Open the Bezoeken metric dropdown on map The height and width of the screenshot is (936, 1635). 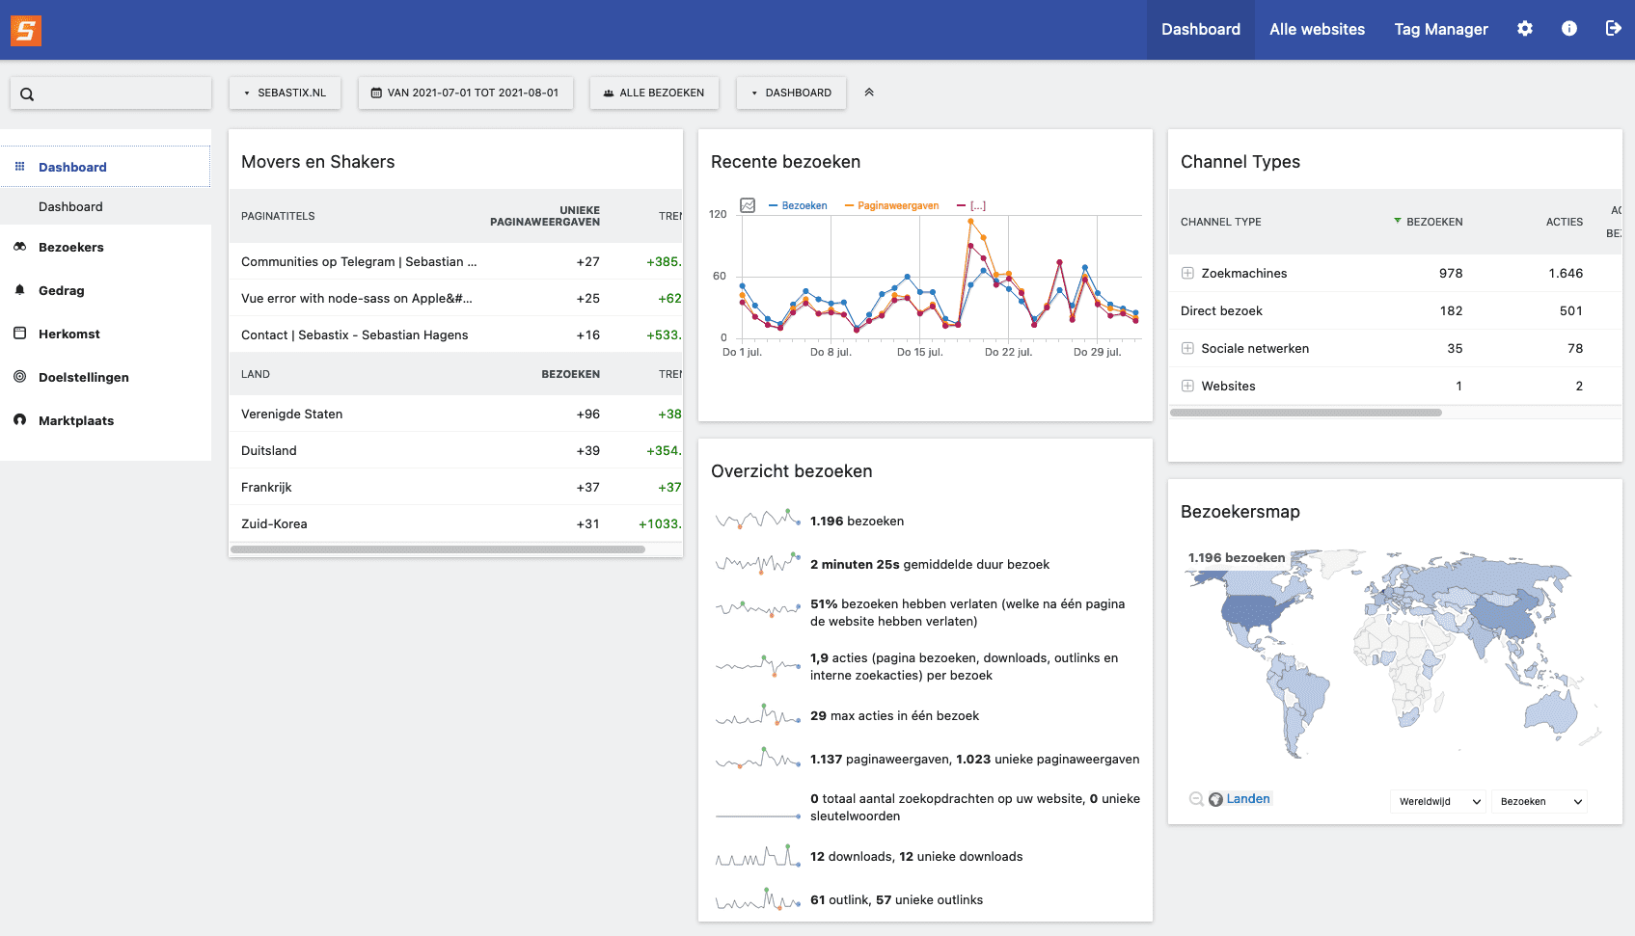[1540, 801]
